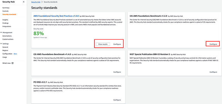Viewport: 222px width, 104px height.
Task: Open Findings from the sidebar
Action: [x=5, y=23]
